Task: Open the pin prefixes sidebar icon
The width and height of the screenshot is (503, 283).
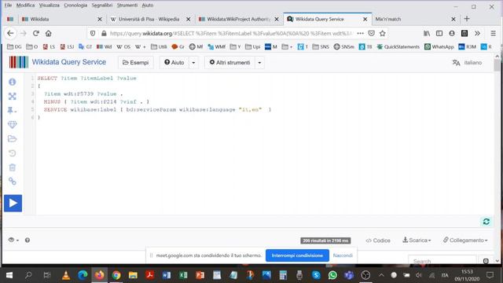Action: coord(13,110)
